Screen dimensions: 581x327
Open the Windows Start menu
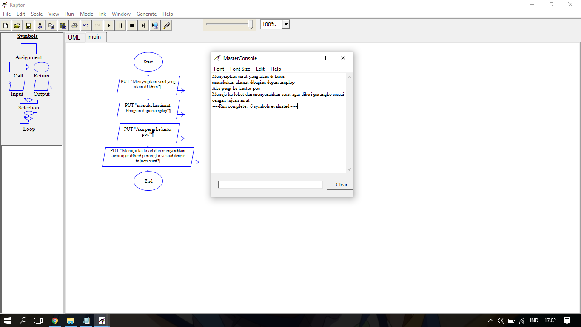(x=8, y=321)
